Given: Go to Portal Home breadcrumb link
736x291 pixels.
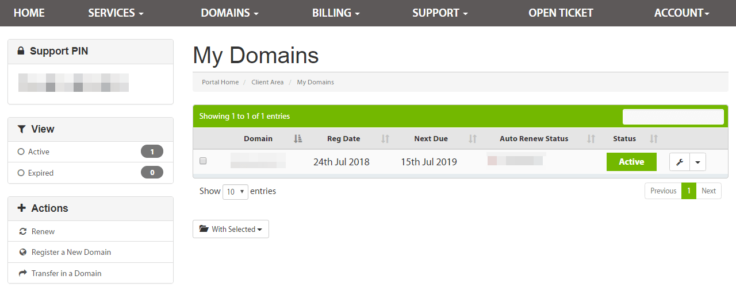Looking at the screenshot, I should (x=220, y=82).
